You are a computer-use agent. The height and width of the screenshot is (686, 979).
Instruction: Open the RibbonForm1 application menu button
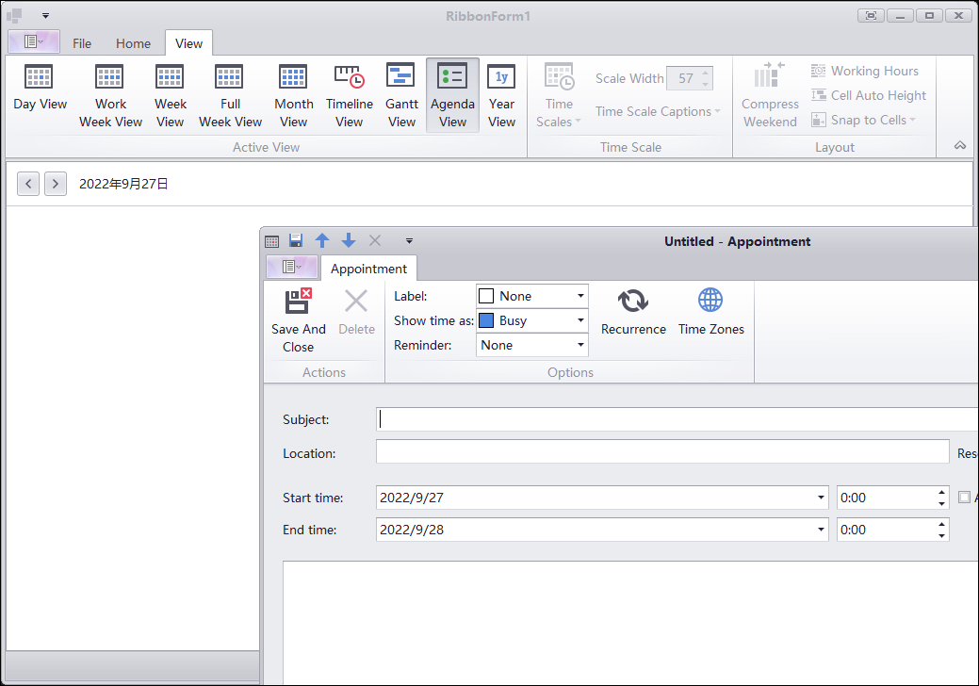coord(34,41)
